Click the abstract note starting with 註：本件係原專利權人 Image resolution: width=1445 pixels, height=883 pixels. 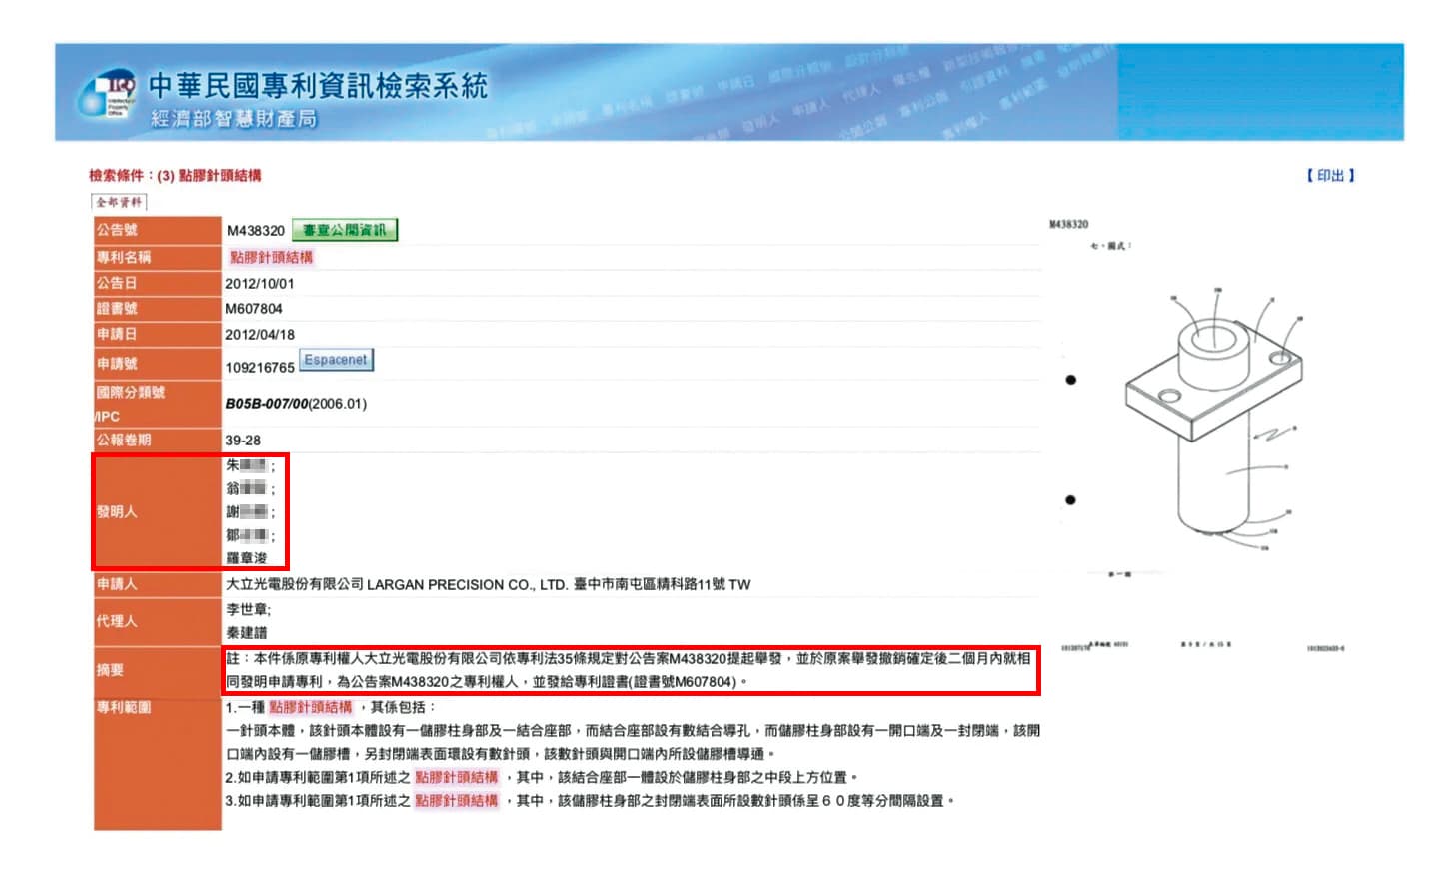(x=629, y=670)
